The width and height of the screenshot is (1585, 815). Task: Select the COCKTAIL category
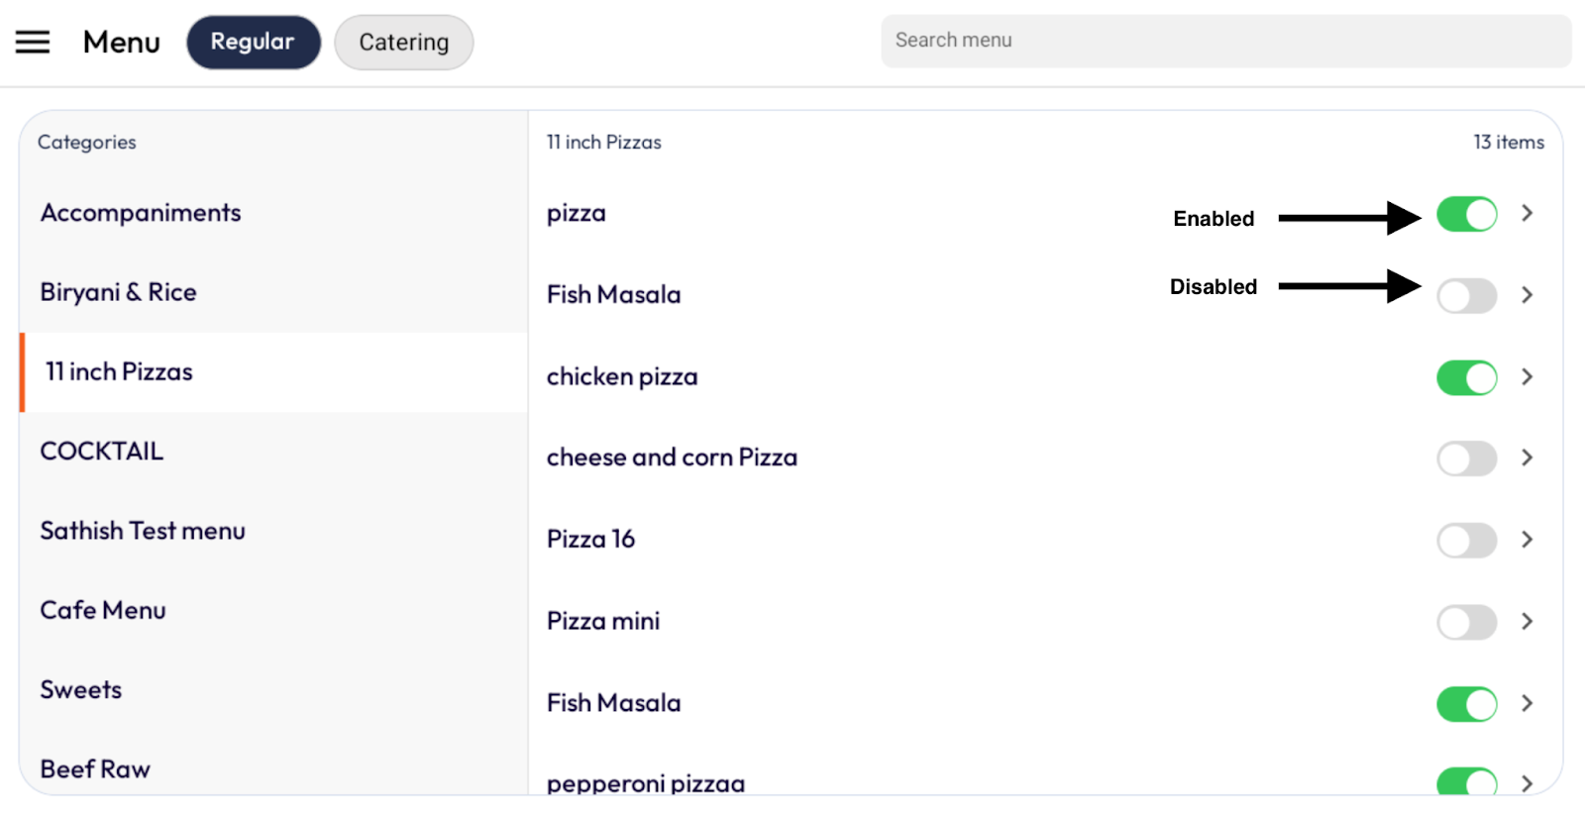[x=102, y=452]
